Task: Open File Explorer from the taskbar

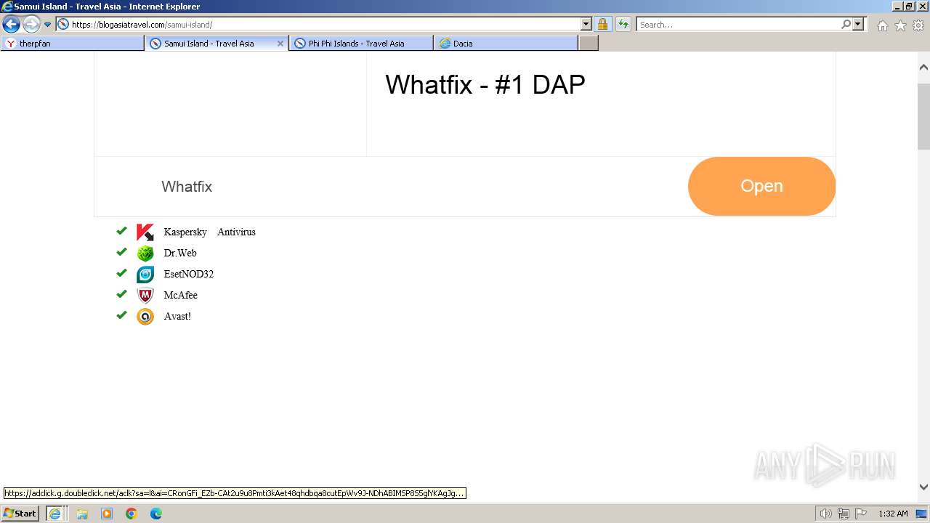Action: [82, 514]
